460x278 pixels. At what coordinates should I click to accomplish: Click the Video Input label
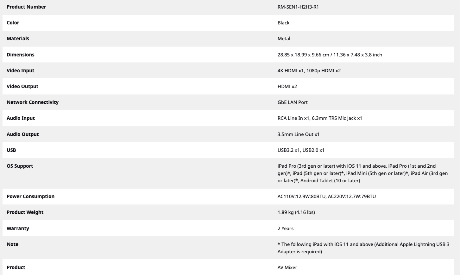click(x=21, y=71)
